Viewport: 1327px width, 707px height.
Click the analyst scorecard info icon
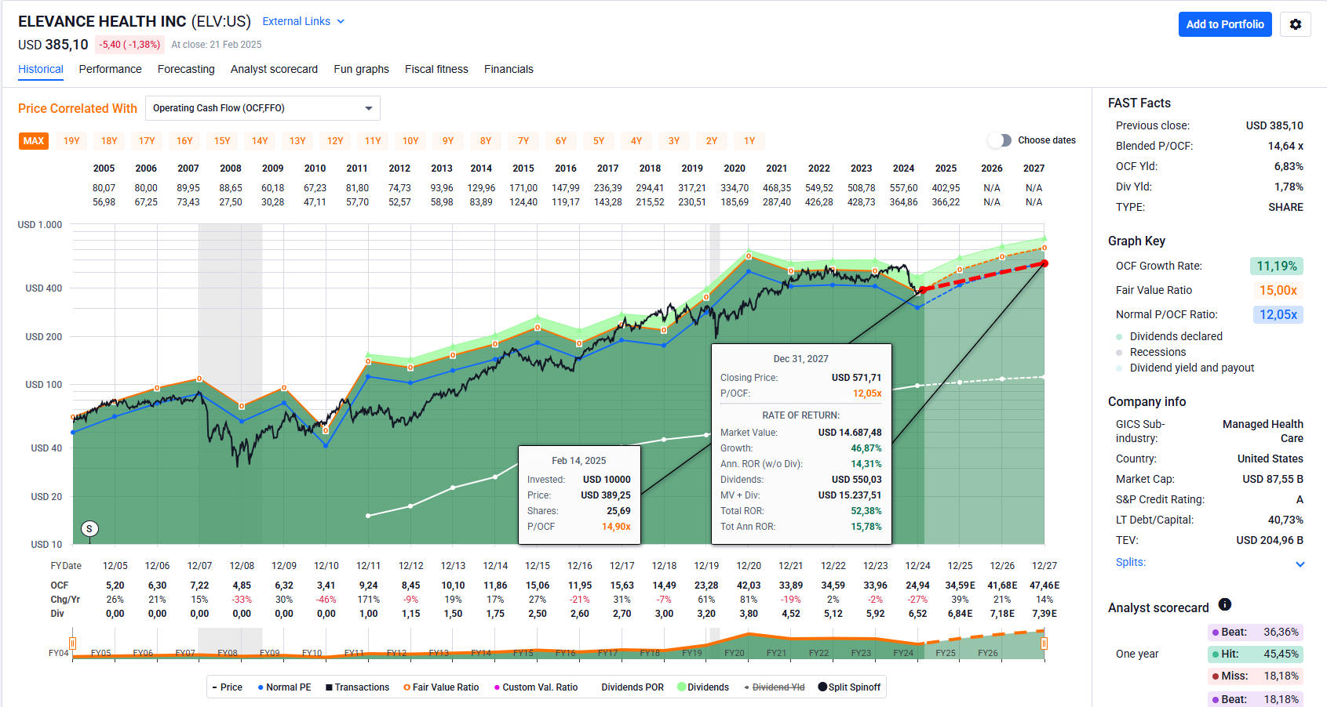[x=1224, y=604]
